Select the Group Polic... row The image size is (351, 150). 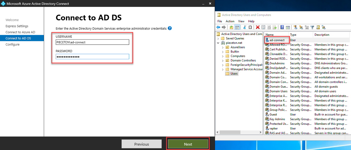[307, 110]
